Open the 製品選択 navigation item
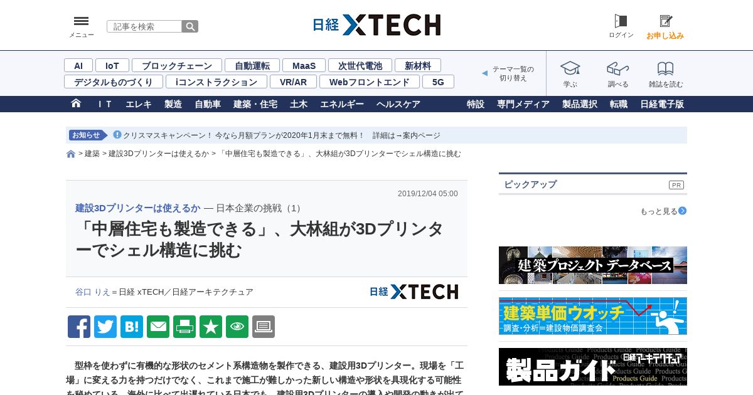Screen dimensions: 753x395 click(580, 104)
